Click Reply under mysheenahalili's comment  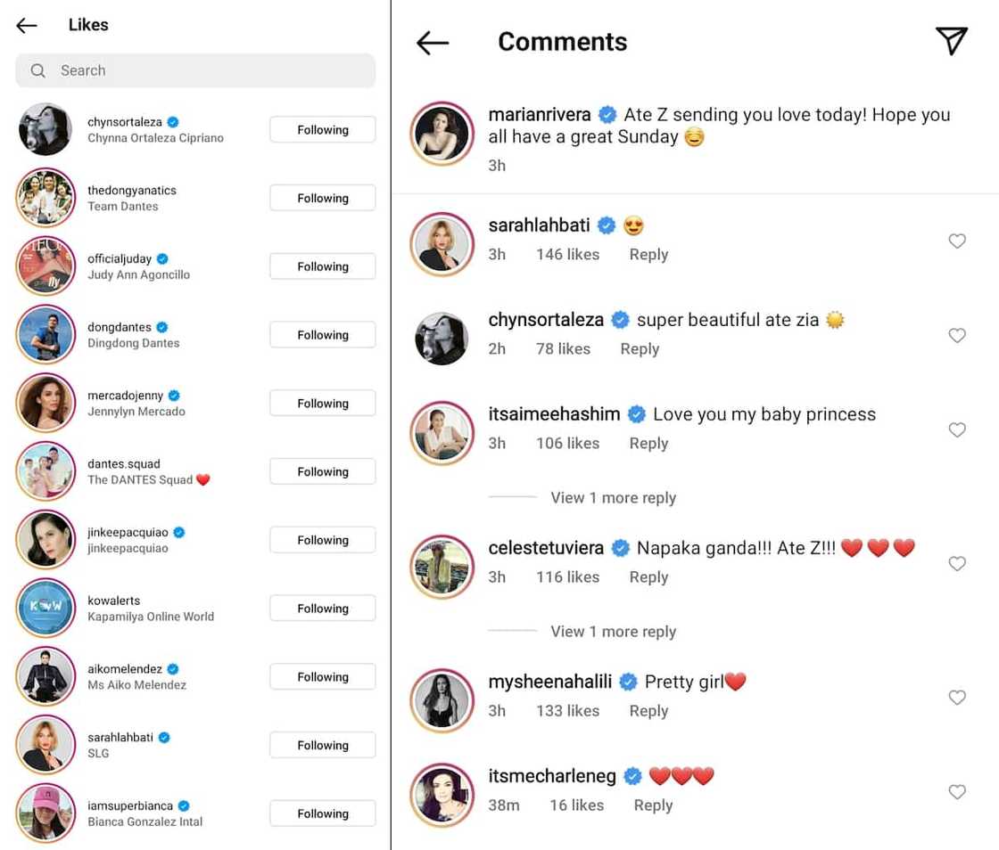(648, 710)
